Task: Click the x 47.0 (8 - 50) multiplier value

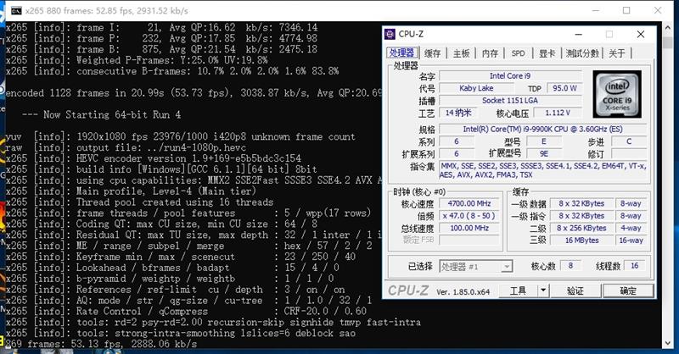Action: click(469, 216)
